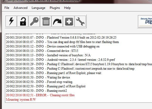Click the 'Android version : 2.3.4' log line
The width and height of the screenshot is (152, 109).
[60, 60]
